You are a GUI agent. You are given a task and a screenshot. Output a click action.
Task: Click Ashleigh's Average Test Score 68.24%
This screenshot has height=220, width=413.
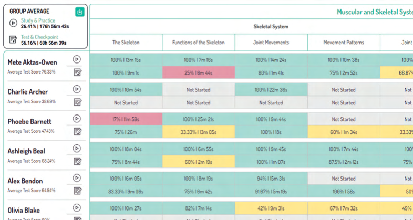[32, 161]
